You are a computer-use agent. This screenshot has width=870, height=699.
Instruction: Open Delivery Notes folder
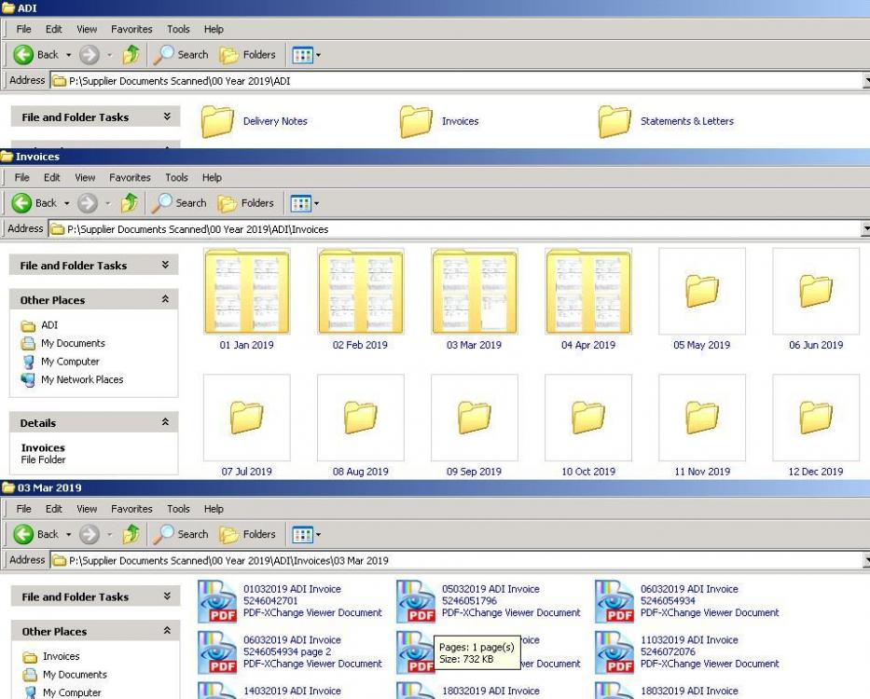click(x=255, y=121)
